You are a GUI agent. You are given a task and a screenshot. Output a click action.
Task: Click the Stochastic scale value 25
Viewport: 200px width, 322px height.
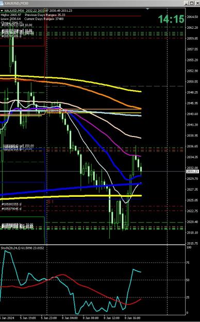188,297
